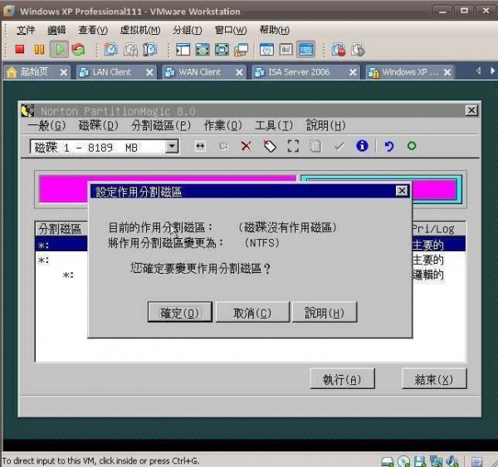Viewport: 498px width, 467px height.
Task: Toggle the VMware sidebar view icon
Action: tap(183, 50)
